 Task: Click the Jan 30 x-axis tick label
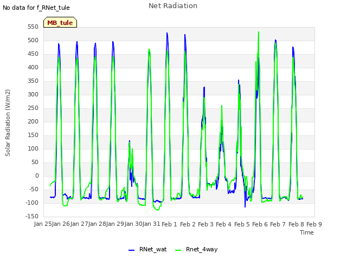[133, 224]
